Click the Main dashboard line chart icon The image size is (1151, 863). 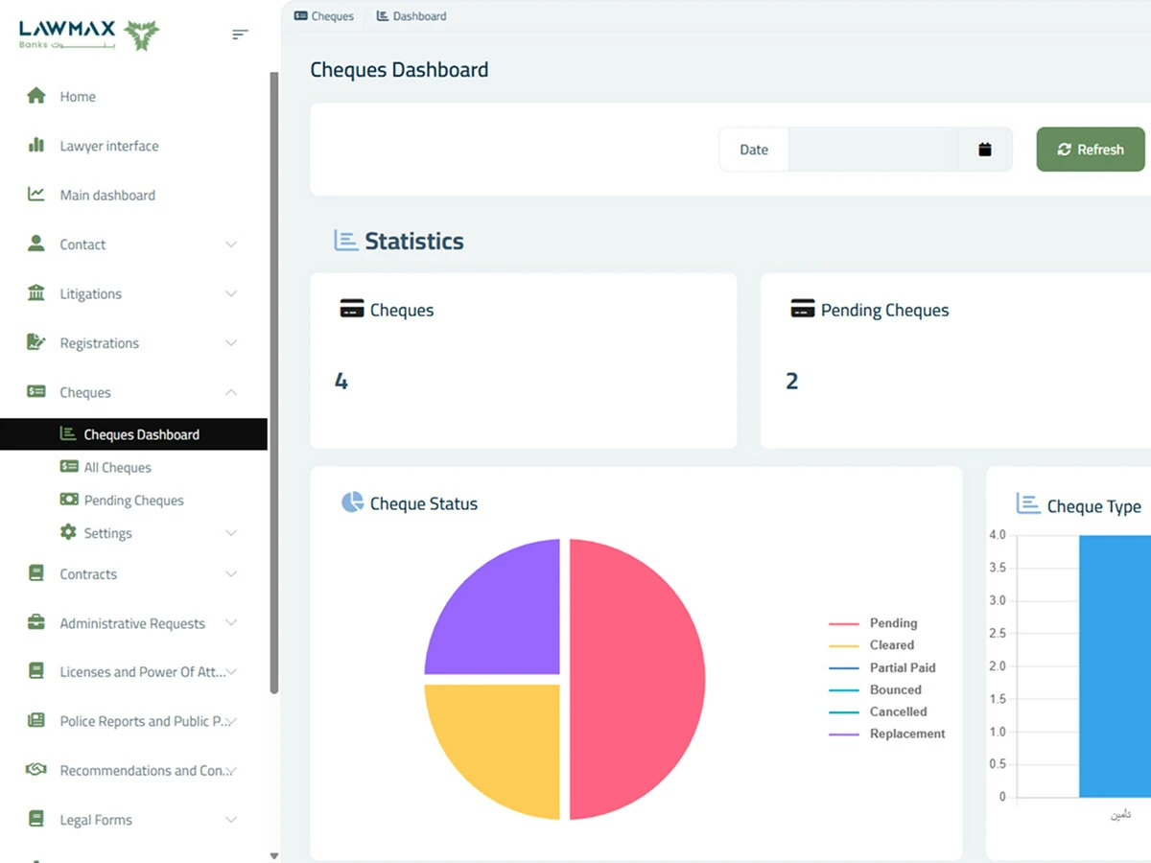click(x=36, y=195)
